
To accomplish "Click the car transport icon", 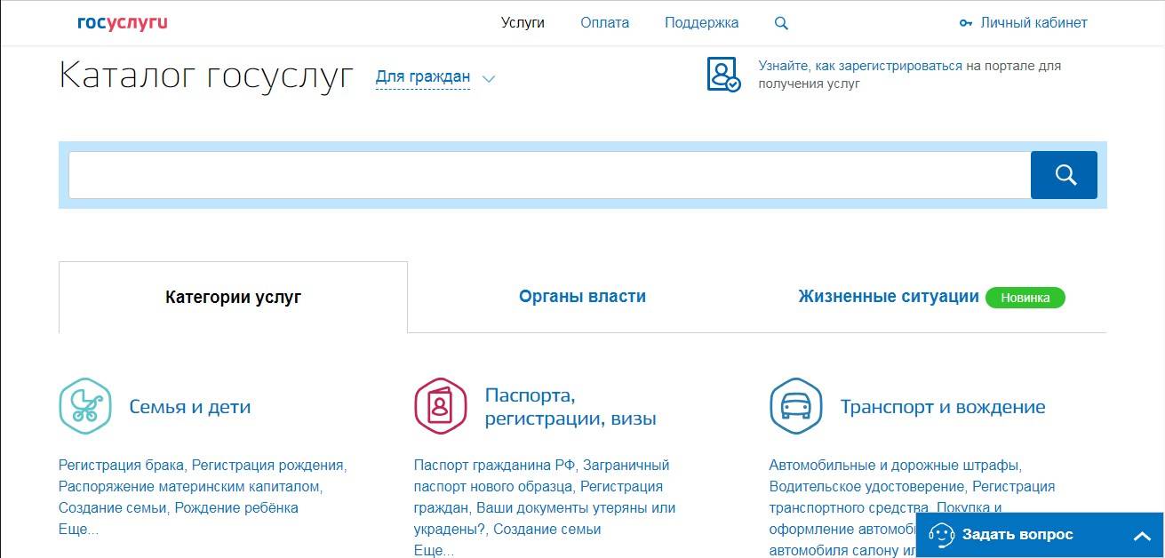I will click(x=795, y=406).
